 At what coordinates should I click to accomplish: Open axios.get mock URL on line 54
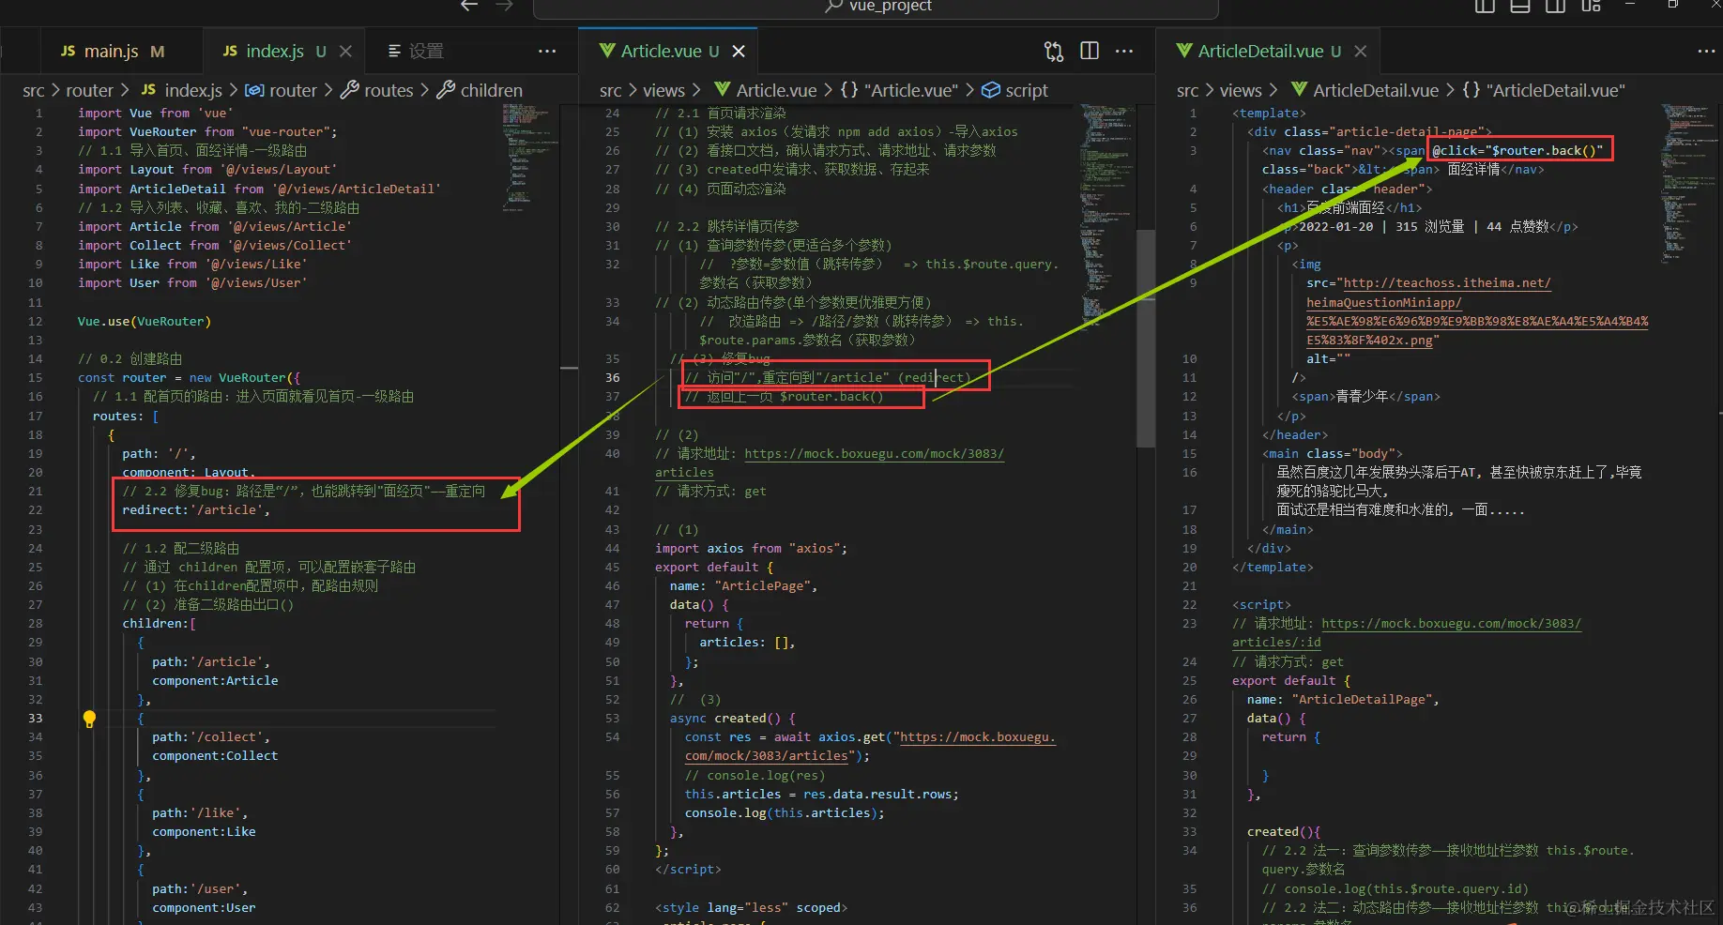(977, 737)
